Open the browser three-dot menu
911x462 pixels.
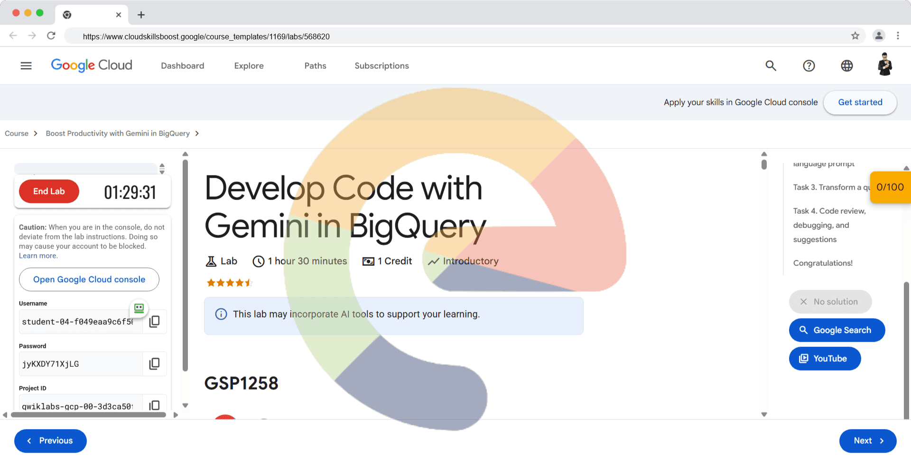tap(898, 36)
